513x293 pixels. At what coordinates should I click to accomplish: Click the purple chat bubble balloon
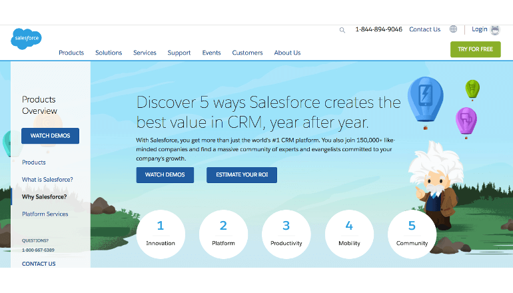tap(466, 123)
